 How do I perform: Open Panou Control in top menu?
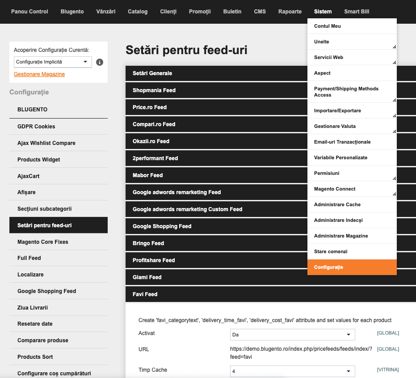pos(29,12)
